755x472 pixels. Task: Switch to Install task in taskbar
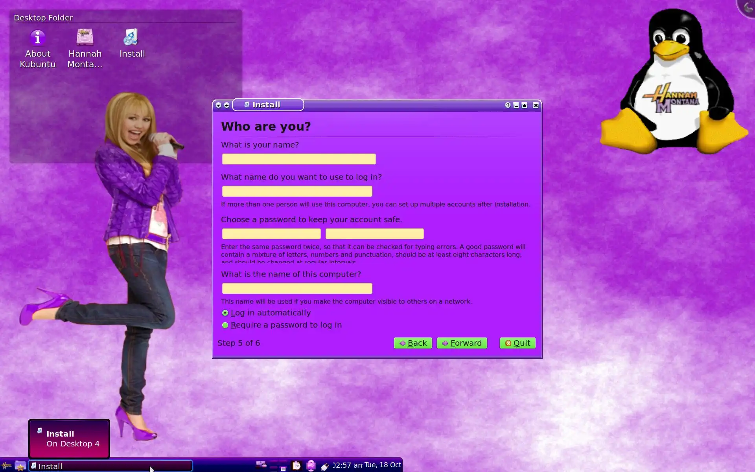[x=110, y=466]
